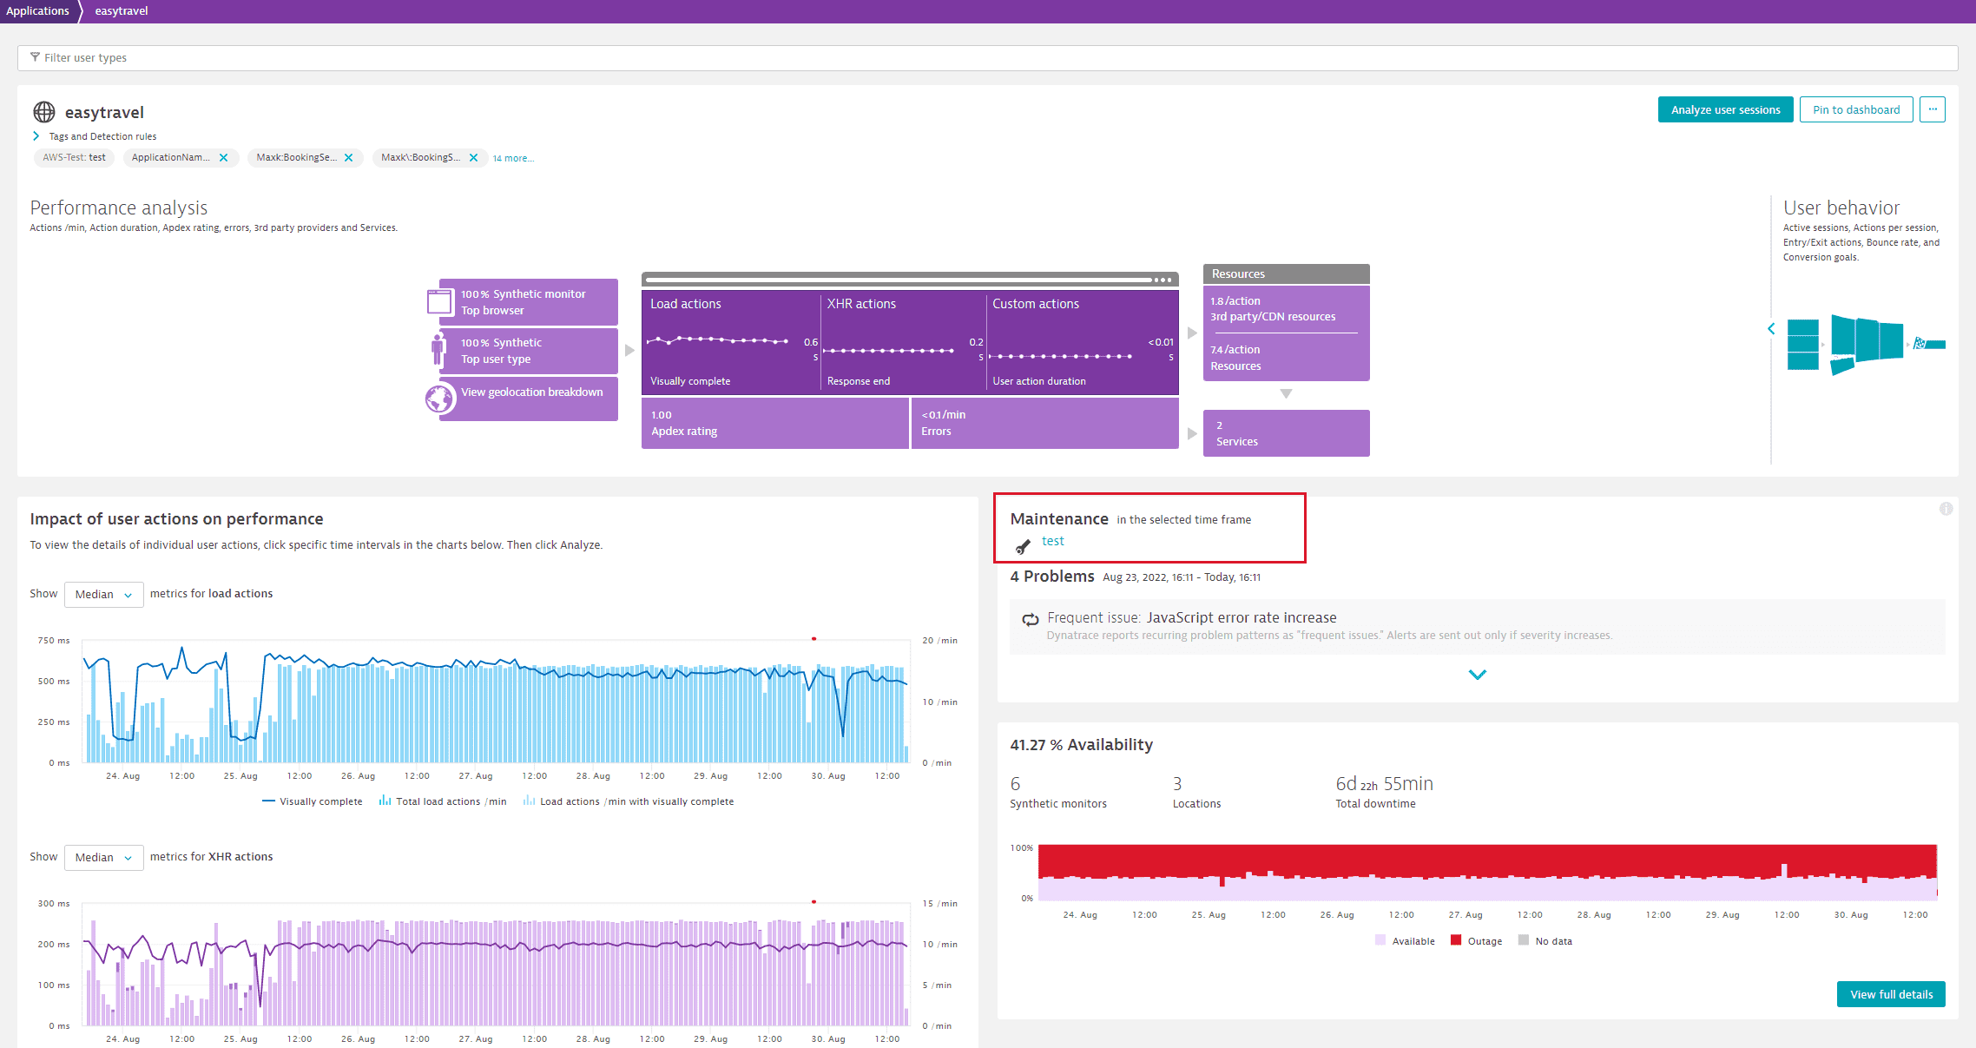
Task: Open the test maintenance window link
Action: [x=1052, y=541]
